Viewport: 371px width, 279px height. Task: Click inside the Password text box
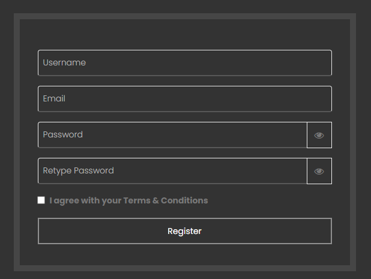pos(172,135)
